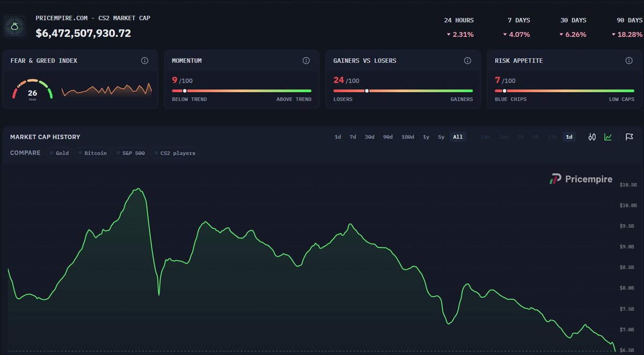Click the 24 Hours change 2.31%
644x355 pixels.
pyautogui.click(x=459, y=34)
